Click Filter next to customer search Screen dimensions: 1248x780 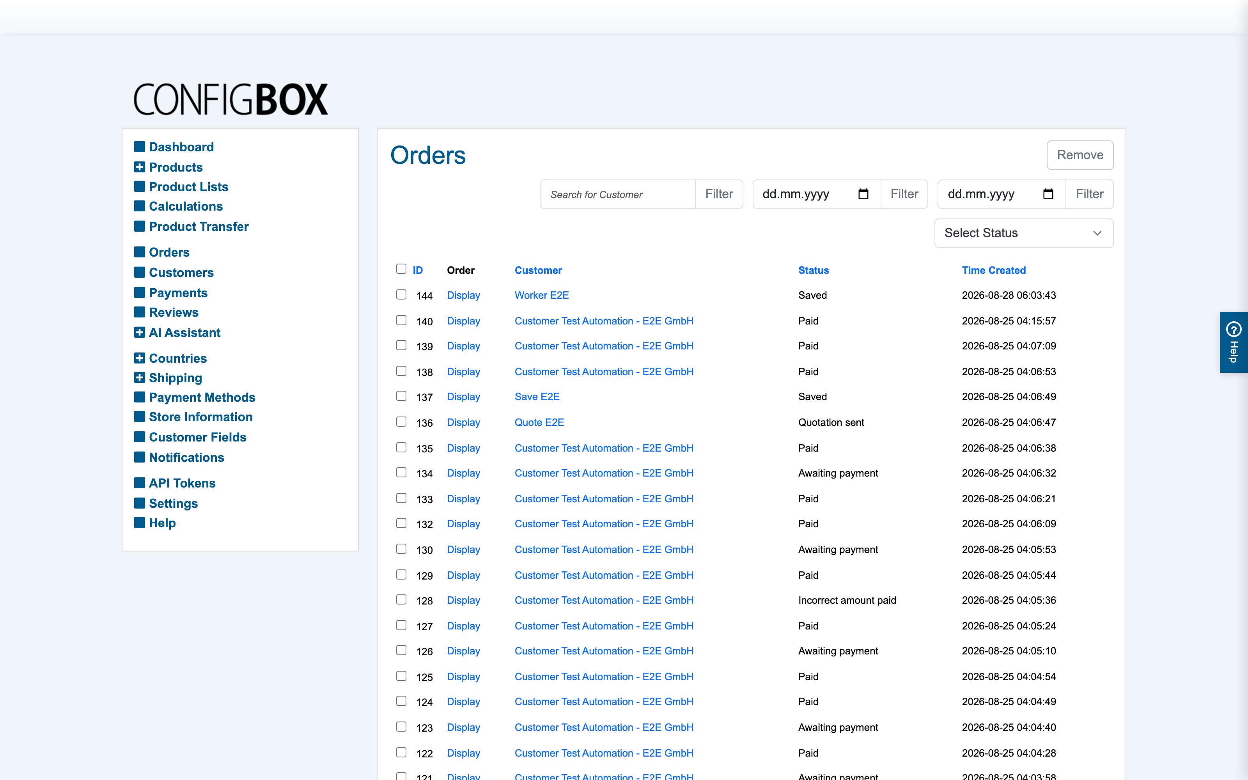tap(719, 194)
